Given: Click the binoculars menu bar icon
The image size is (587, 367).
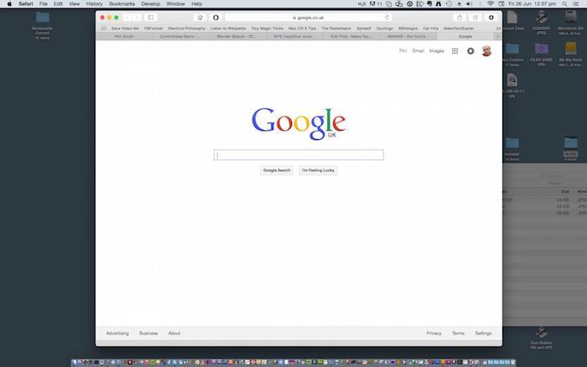Looking at the screenshot, I should point(439,3).
